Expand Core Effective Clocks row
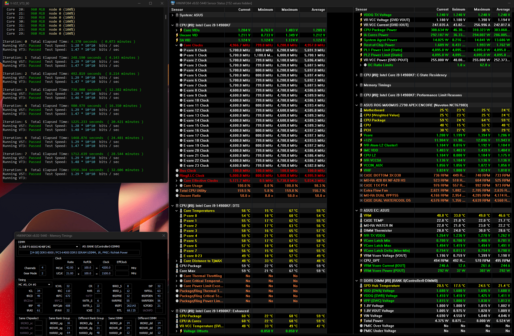Screen dimensions: 514x336 [x=177, y=181]
